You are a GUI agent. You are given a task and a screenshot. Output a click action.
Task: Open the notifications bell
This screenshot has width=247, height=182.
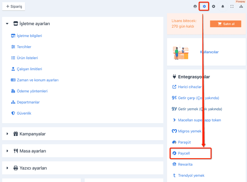[x=223, y=6]
